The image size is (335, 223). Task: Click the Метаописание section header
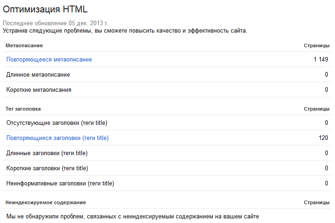24,45
